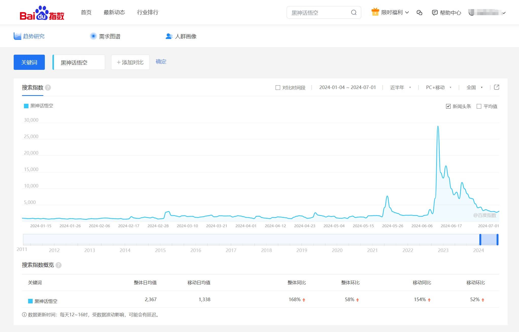519x332 pixels.
Task: Open 帮助中心 message icon
Action: tap(435, 13)
